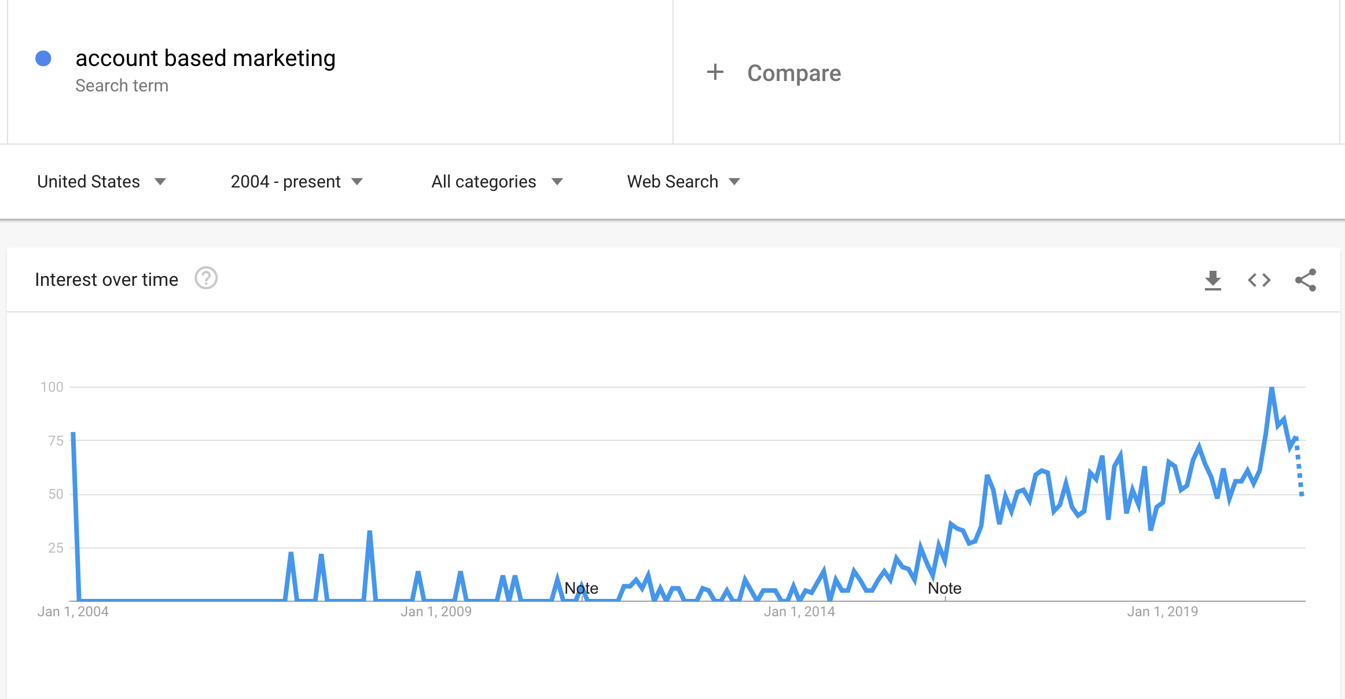This screenshot has height=699, width=1345.
Task: Open the All categories dropdown
Action: coord(497,182)
